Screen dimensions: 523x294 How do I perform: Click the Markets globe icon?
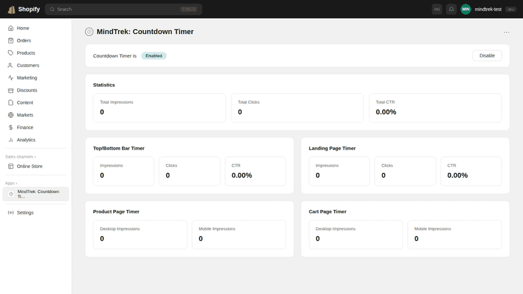point(11,115)
